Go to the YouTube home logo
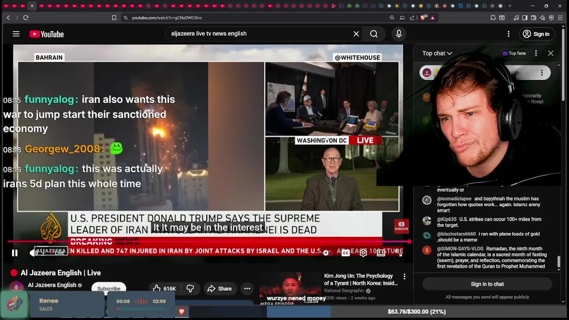This screenshot has width=569, height=320. click(x=47, y=34)
